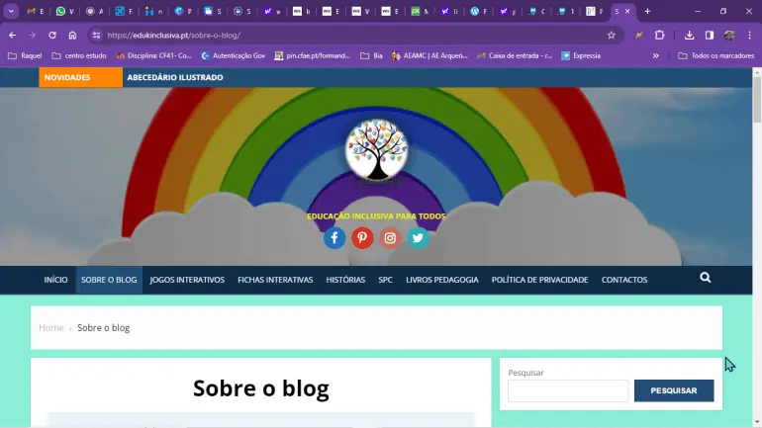
Task: Click the address bar URL
Action: pos(173,35)
